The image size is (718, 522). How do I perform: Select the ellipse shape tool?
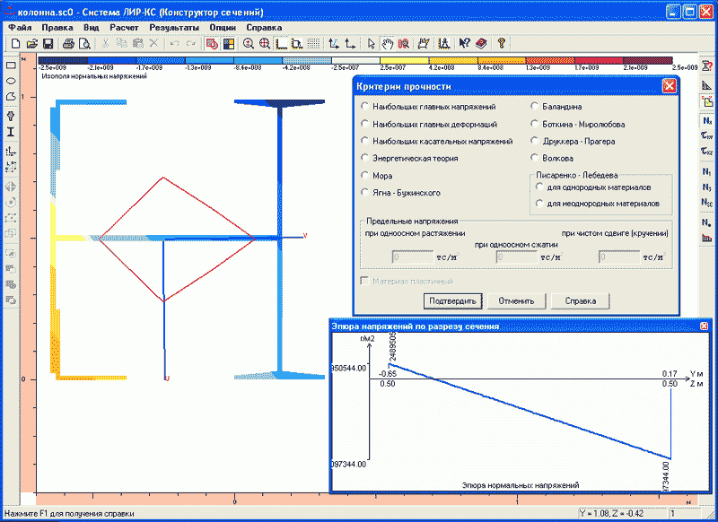pos(11,81)
